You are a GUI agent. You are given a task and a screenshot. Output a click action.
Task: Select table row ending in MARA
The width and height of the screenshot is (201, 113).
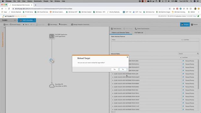154,80
